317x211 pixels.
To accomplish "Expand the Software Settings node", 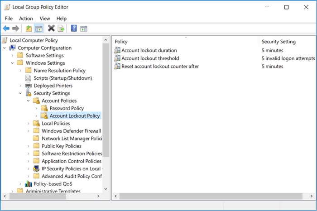I will pyautogui.click(x=12, y=55).
